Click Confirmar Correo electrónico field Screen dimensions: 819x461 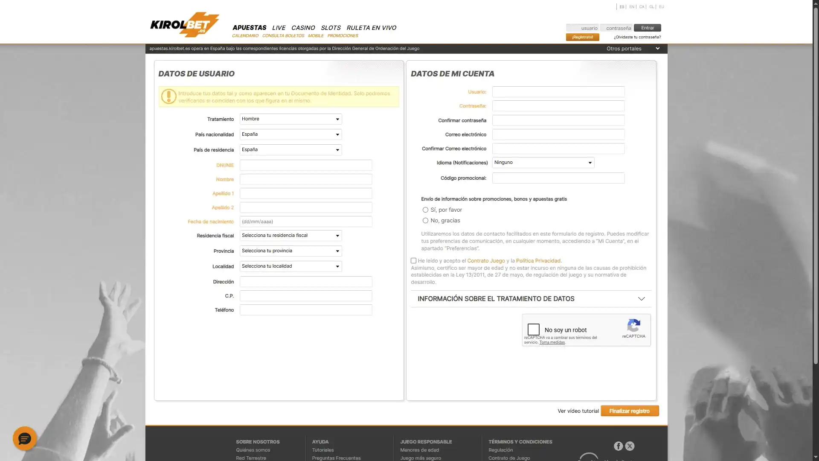point(558,149)
